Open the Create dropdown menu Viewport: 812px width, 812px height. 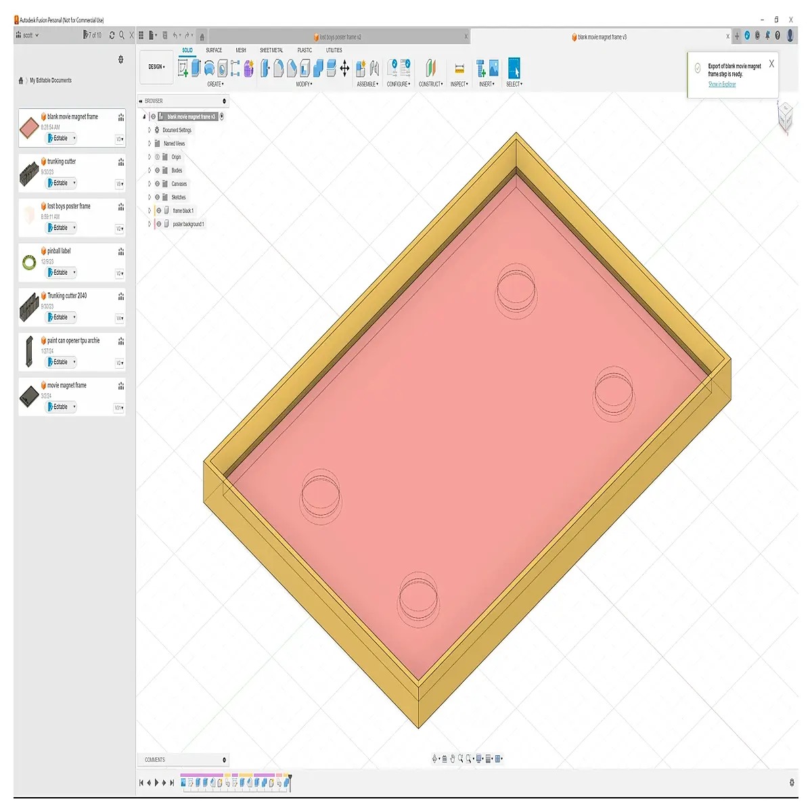pyautogui.click(x=215, y=85)
